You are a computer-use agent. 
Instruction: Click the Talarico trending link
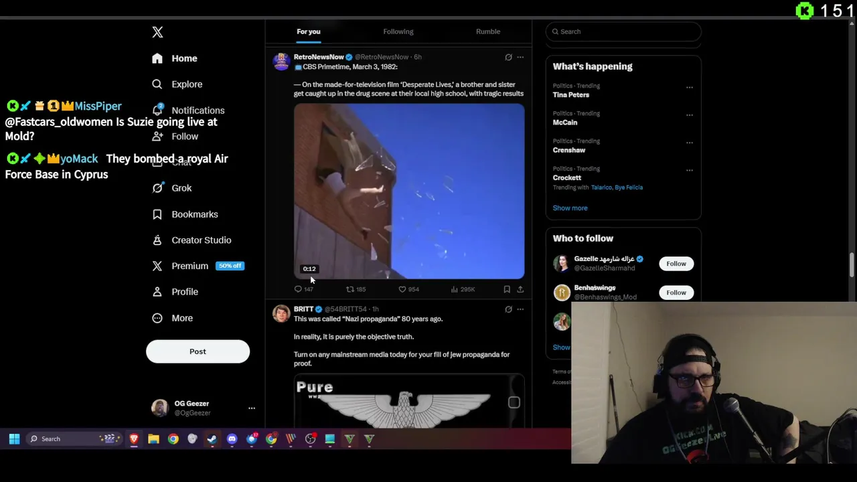[x=601, y=187]
